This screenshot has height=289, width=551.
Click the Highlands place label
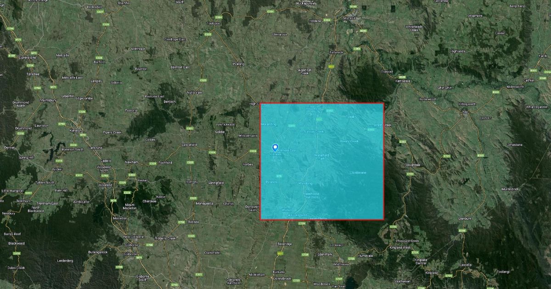click(458, 51)
